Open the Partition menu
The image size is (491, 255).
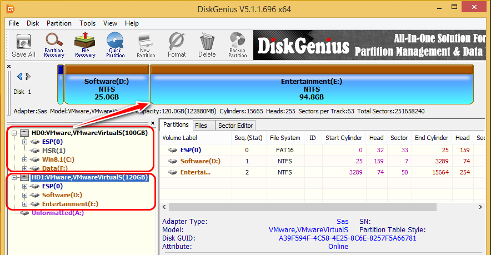point(58,23)
